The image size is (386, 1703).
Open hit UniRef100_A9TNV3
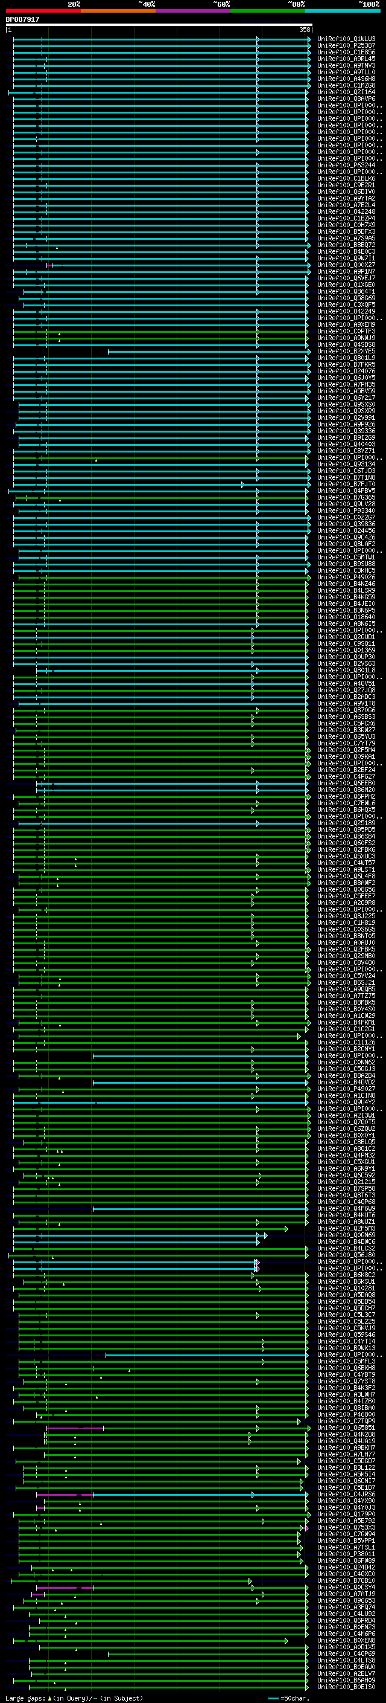coord(346,65)
